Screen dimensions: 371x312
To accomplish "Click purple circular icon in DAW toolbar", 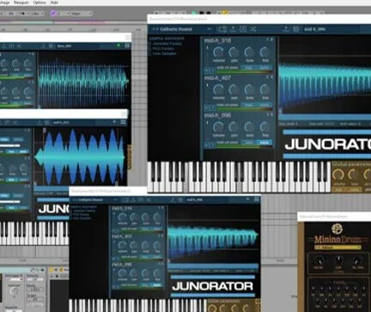I will pyautogui.click(x=53, y=14).
